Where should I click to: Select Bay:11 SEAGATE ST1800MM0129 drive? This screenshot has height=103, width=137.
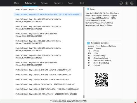43,70
